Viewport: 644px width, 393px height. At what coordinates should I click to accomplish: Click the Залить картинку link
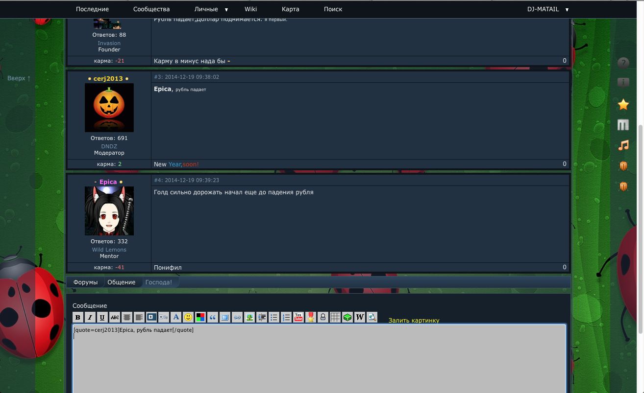point(414,321)
